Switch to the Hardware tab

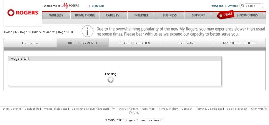tap(187, 43)
